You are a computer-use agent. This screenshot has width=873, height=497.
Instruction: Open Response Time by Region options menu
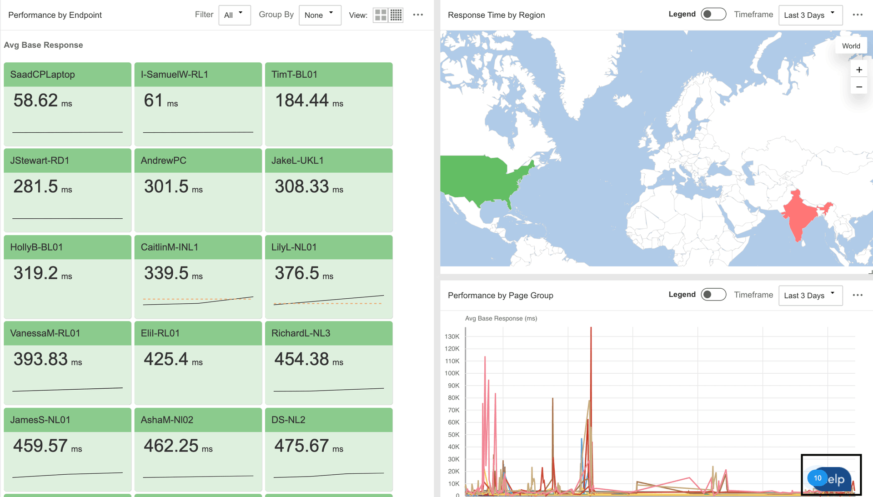858,15
